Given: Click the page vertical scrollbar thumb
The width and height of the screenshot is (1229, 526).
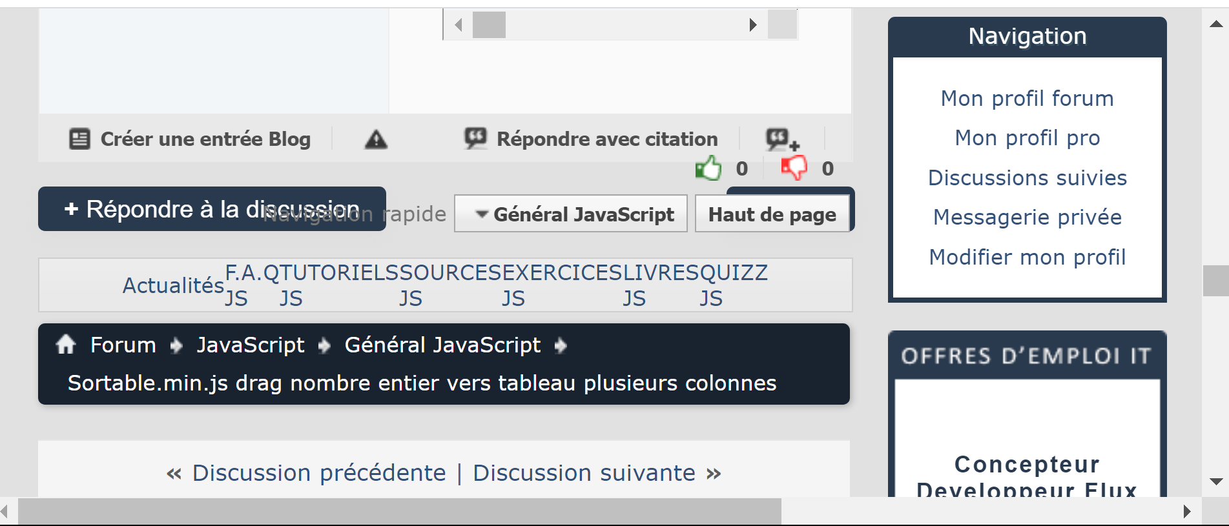Looking at the screenshot, I should pyautogui.click(x=1215, y=281).
